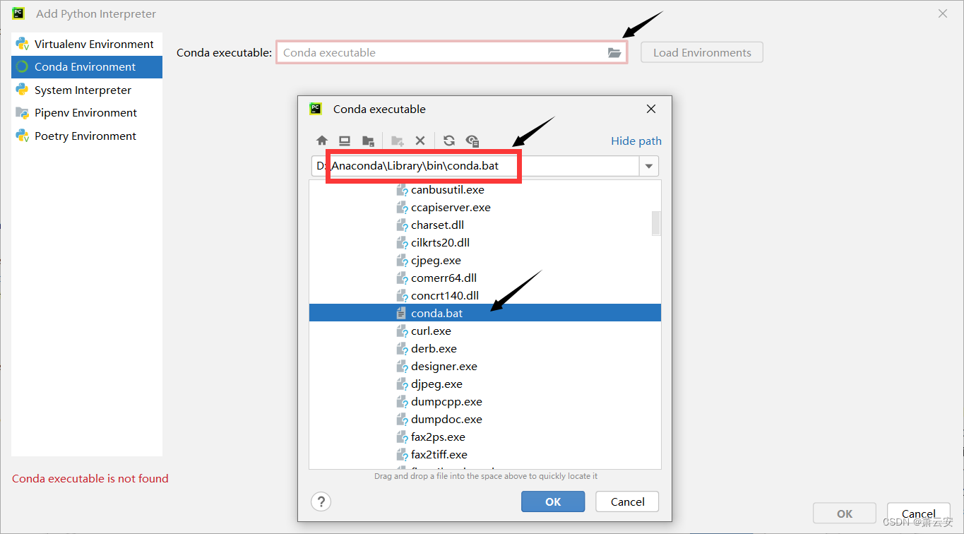Toggle show hidden files and directories

coord(472,141)
